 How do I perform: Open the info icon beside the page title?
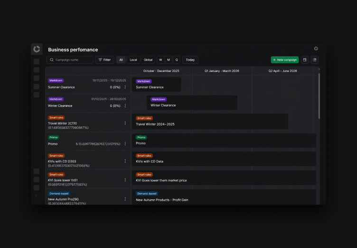coord(316,49)
